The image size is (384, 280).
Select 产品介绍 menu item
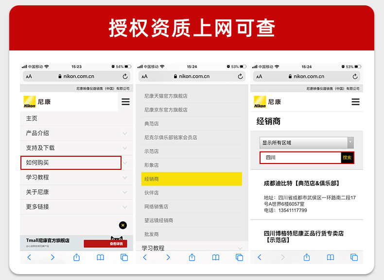click(x=76, y=133)
